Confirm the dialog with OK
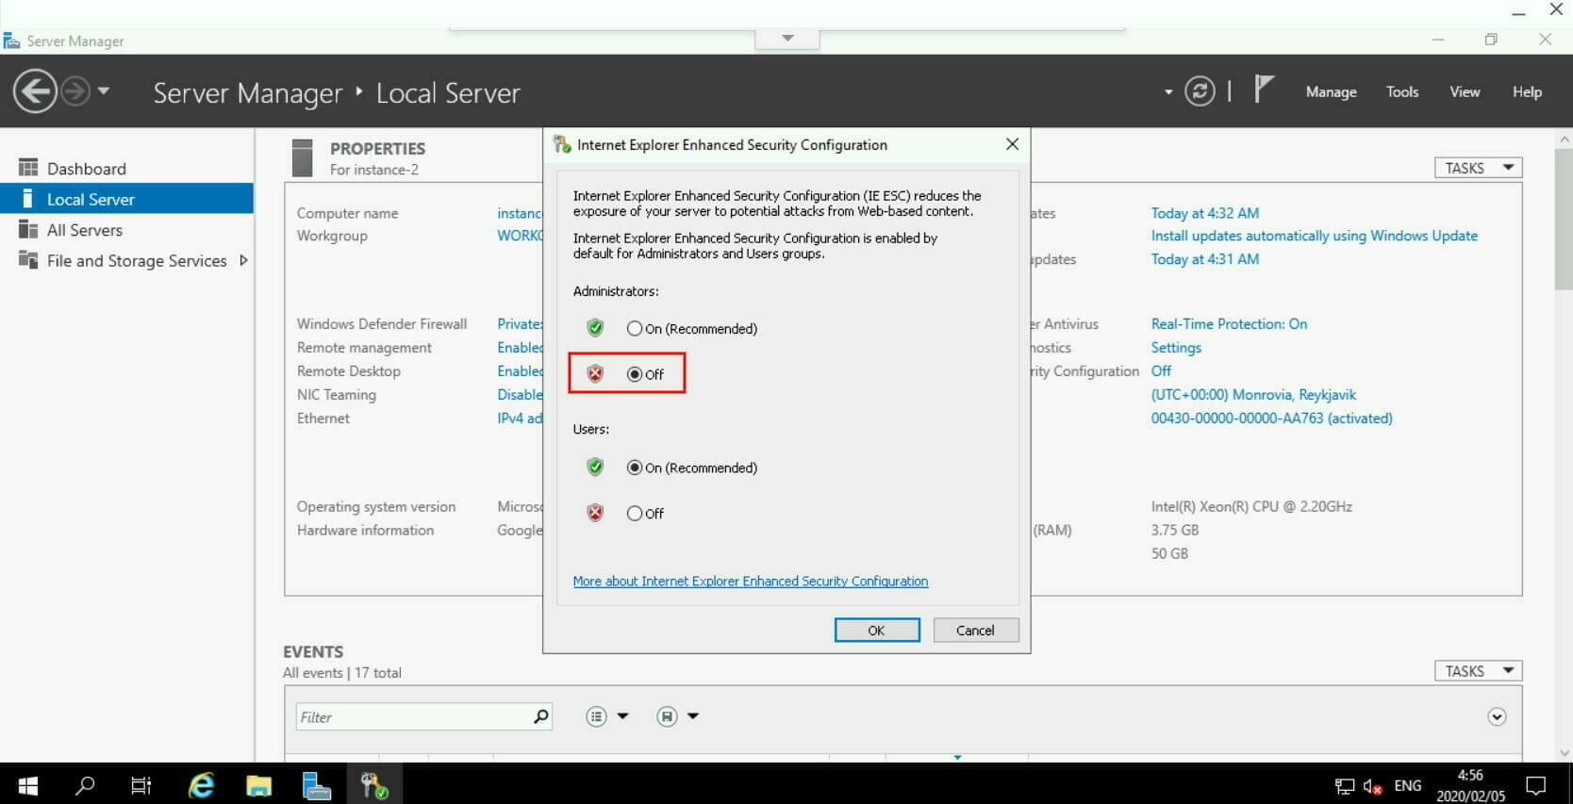 (876, 631)
